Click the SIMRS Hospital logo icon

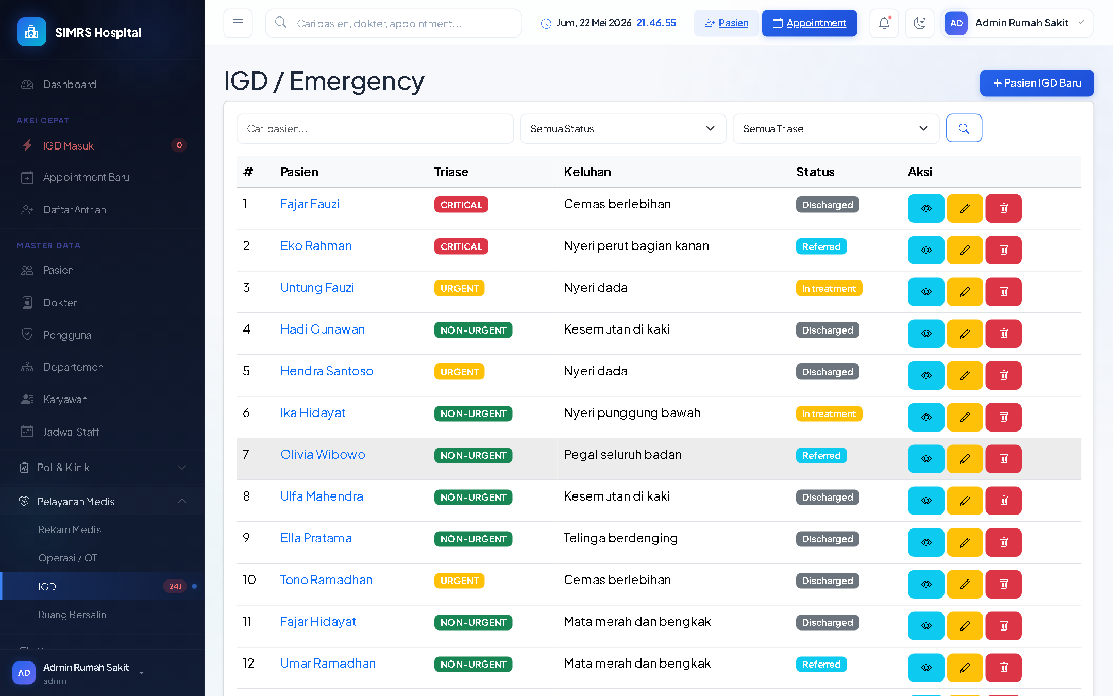(x=31, y=32)
